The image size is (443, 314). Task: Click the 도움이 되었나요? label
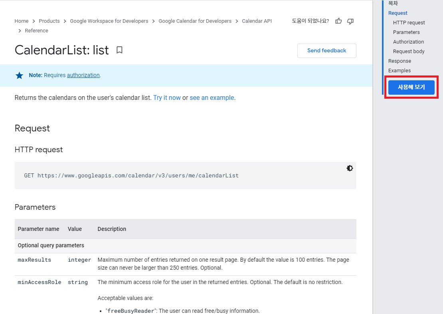[x=310, y=21]
